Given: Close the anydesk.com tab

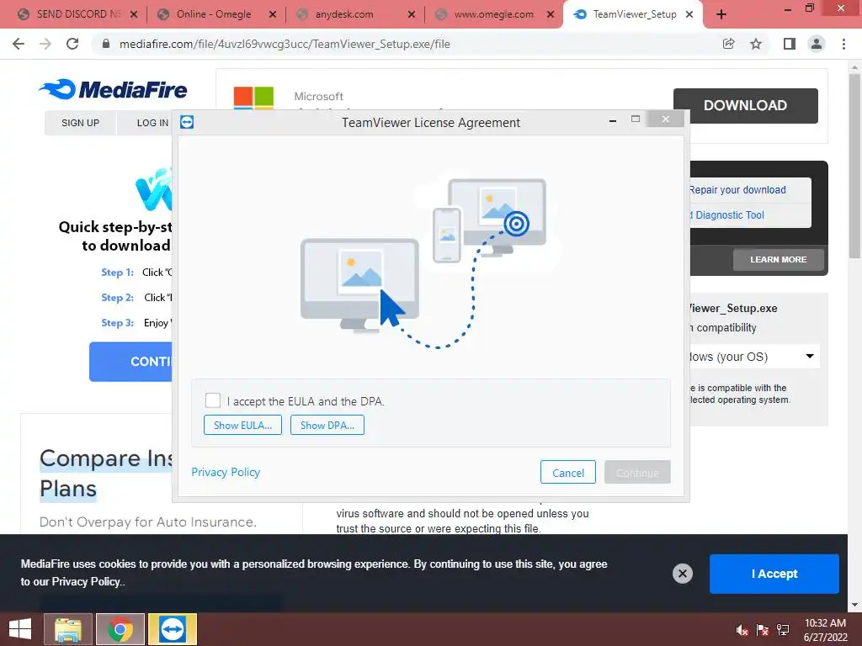Looking at the screenshot, I should 411,15.
